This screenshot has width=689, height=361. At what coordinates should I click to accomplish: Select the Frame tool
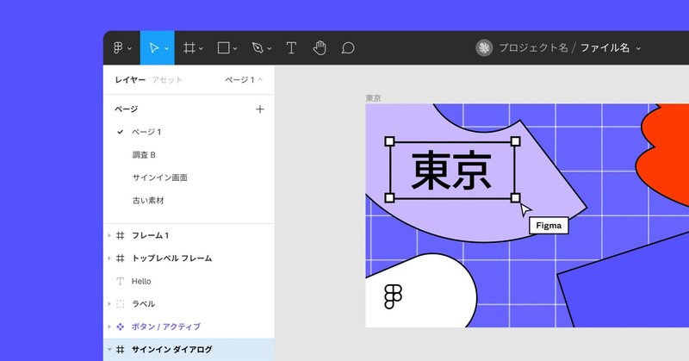(x=189, y=48)
